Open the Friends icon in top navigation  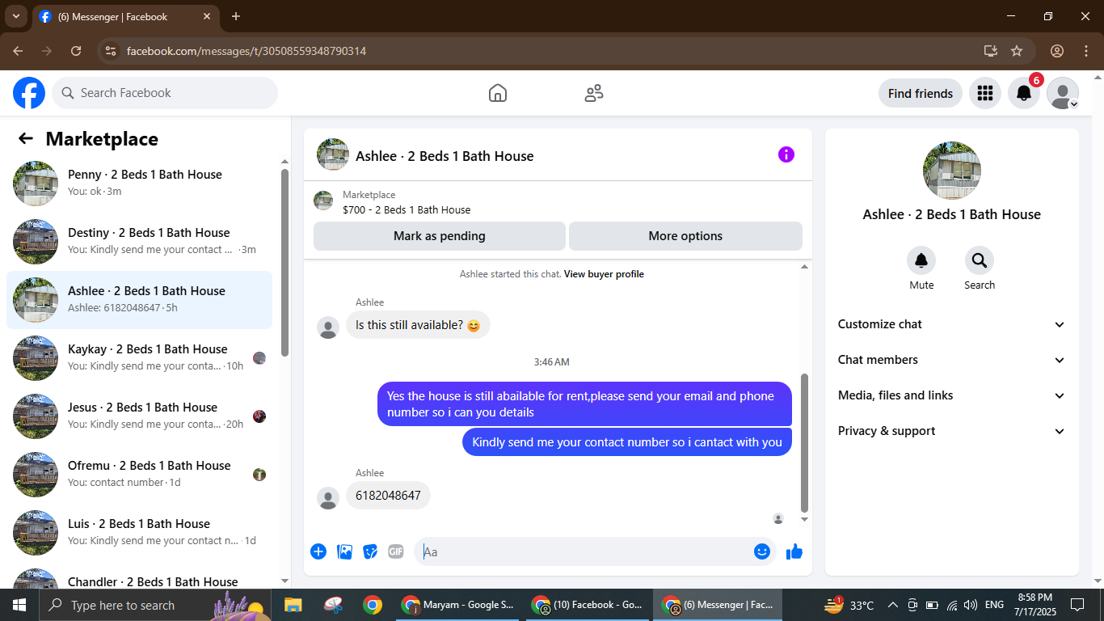pos(594,93)
